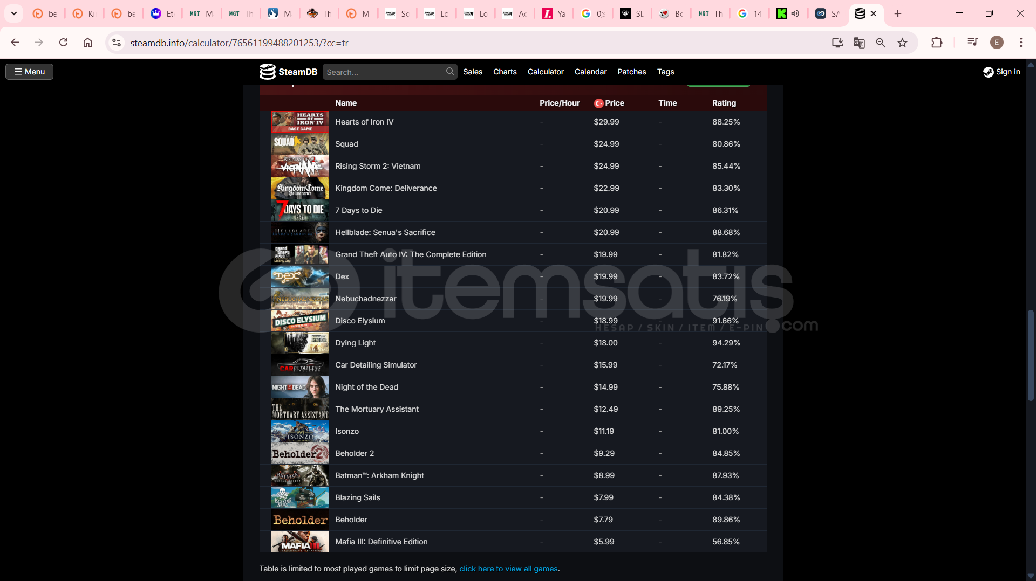This screenshot has height=581, width=1036.
Task: Select the 56.85% rating of Mafia III
Action: (726, 542)
